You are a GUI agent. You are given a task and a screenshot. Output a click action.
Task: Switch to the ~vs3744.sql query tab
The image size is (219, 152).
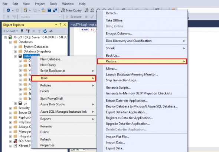84,25
